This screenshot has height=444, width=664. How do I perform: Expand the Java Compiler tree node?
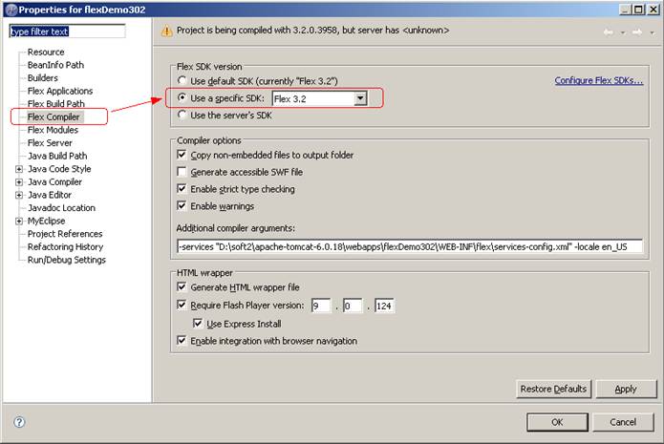(19, 182)
